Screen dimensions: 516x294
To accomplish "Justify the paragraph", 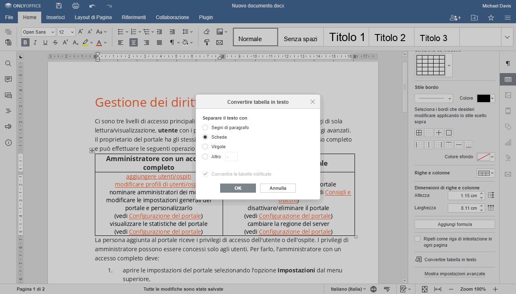I will [159, 42].
